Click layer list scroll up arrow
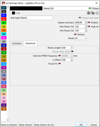The width and height of the screenshot is (100, 127). click(x=8, y=7)
